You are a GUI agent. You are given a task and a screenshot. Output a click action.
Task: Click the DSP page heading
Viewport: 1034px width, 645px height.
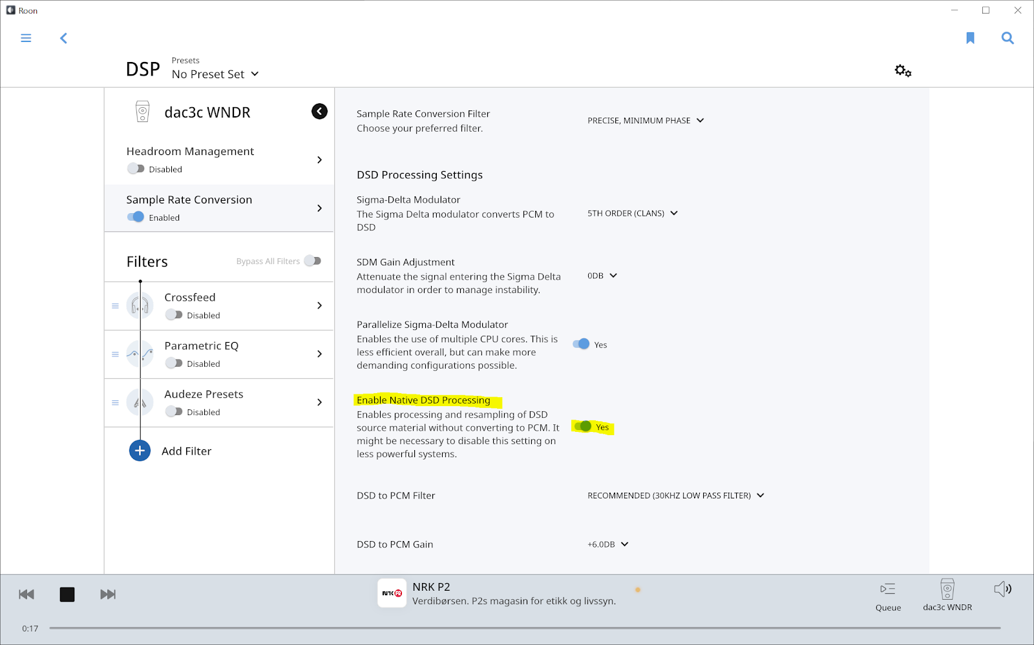click(143, 69)
